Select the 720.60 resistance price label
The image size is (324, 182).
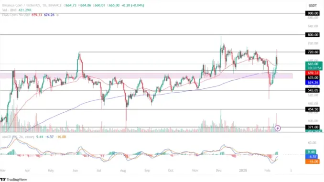(313, 52)
